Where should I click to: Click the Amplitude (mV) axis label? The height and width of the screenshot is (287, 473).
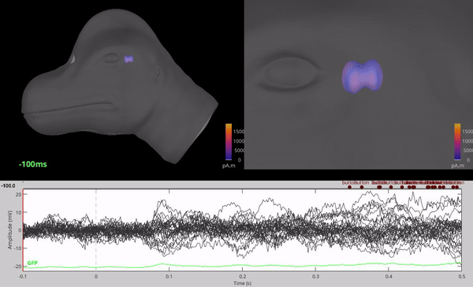pos(10,229)
